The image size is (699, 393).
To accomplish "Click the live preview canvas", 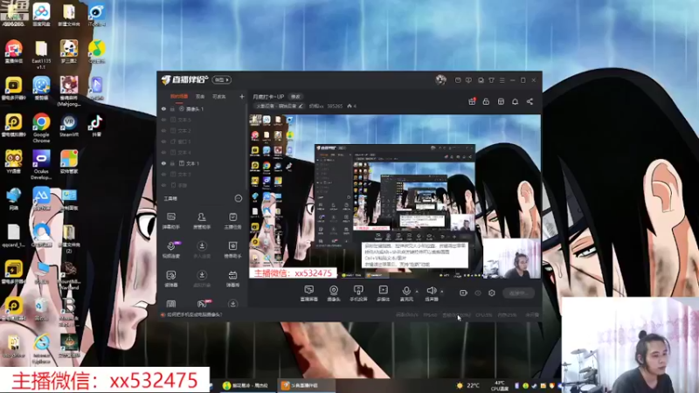I will click(395, 197).
